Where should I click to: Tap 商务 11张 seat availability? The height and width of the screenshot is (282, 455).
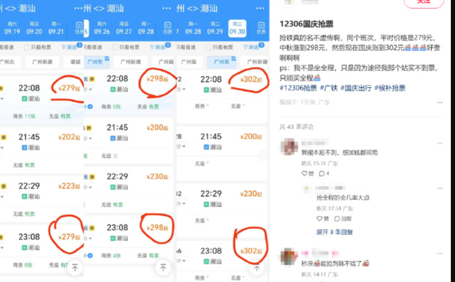pos(24,117)
